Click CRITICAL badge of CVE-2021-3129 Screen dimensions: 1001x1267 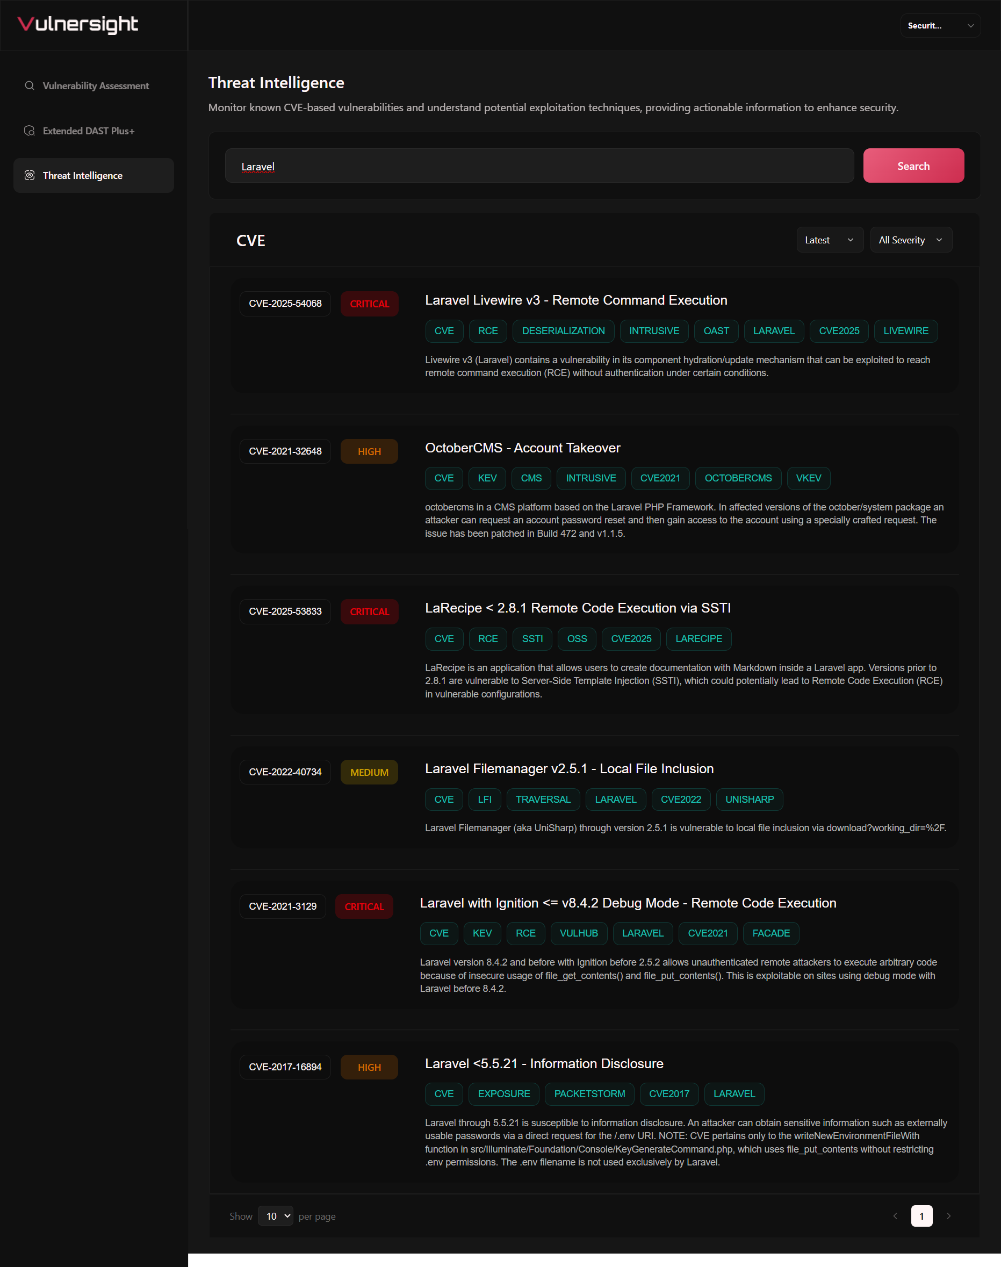pos(364,906)
